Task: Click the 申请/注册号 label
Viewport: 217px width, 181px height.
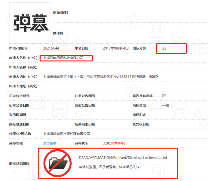Action: tap(19, 48)
